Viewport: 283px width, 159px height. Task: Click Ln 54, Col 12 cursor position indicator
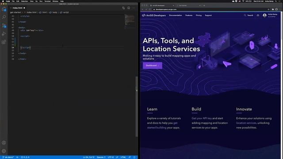pyautogui.click(x=88, y=157)
